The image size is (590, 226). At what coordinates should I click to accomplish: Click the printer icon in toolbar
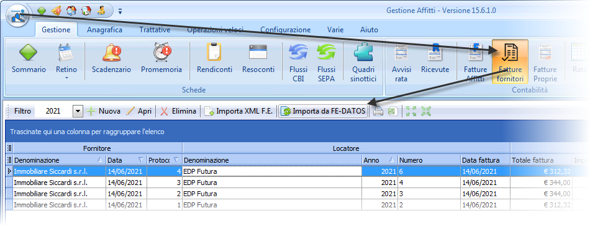click(378, 111)
